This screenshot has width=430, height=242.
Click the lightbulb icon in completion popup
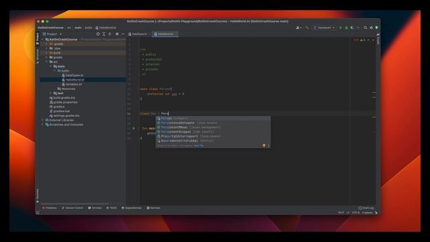click(x=264, y=145)
